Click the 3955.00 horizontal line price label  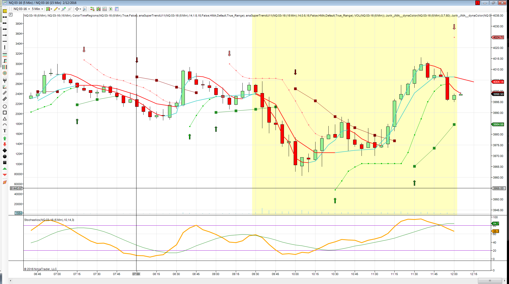click(498, 188)
